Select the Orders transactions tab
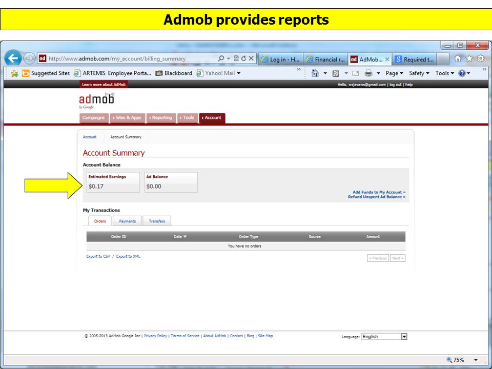This screenshot has height=369, width=492. [x=100, y=221]
